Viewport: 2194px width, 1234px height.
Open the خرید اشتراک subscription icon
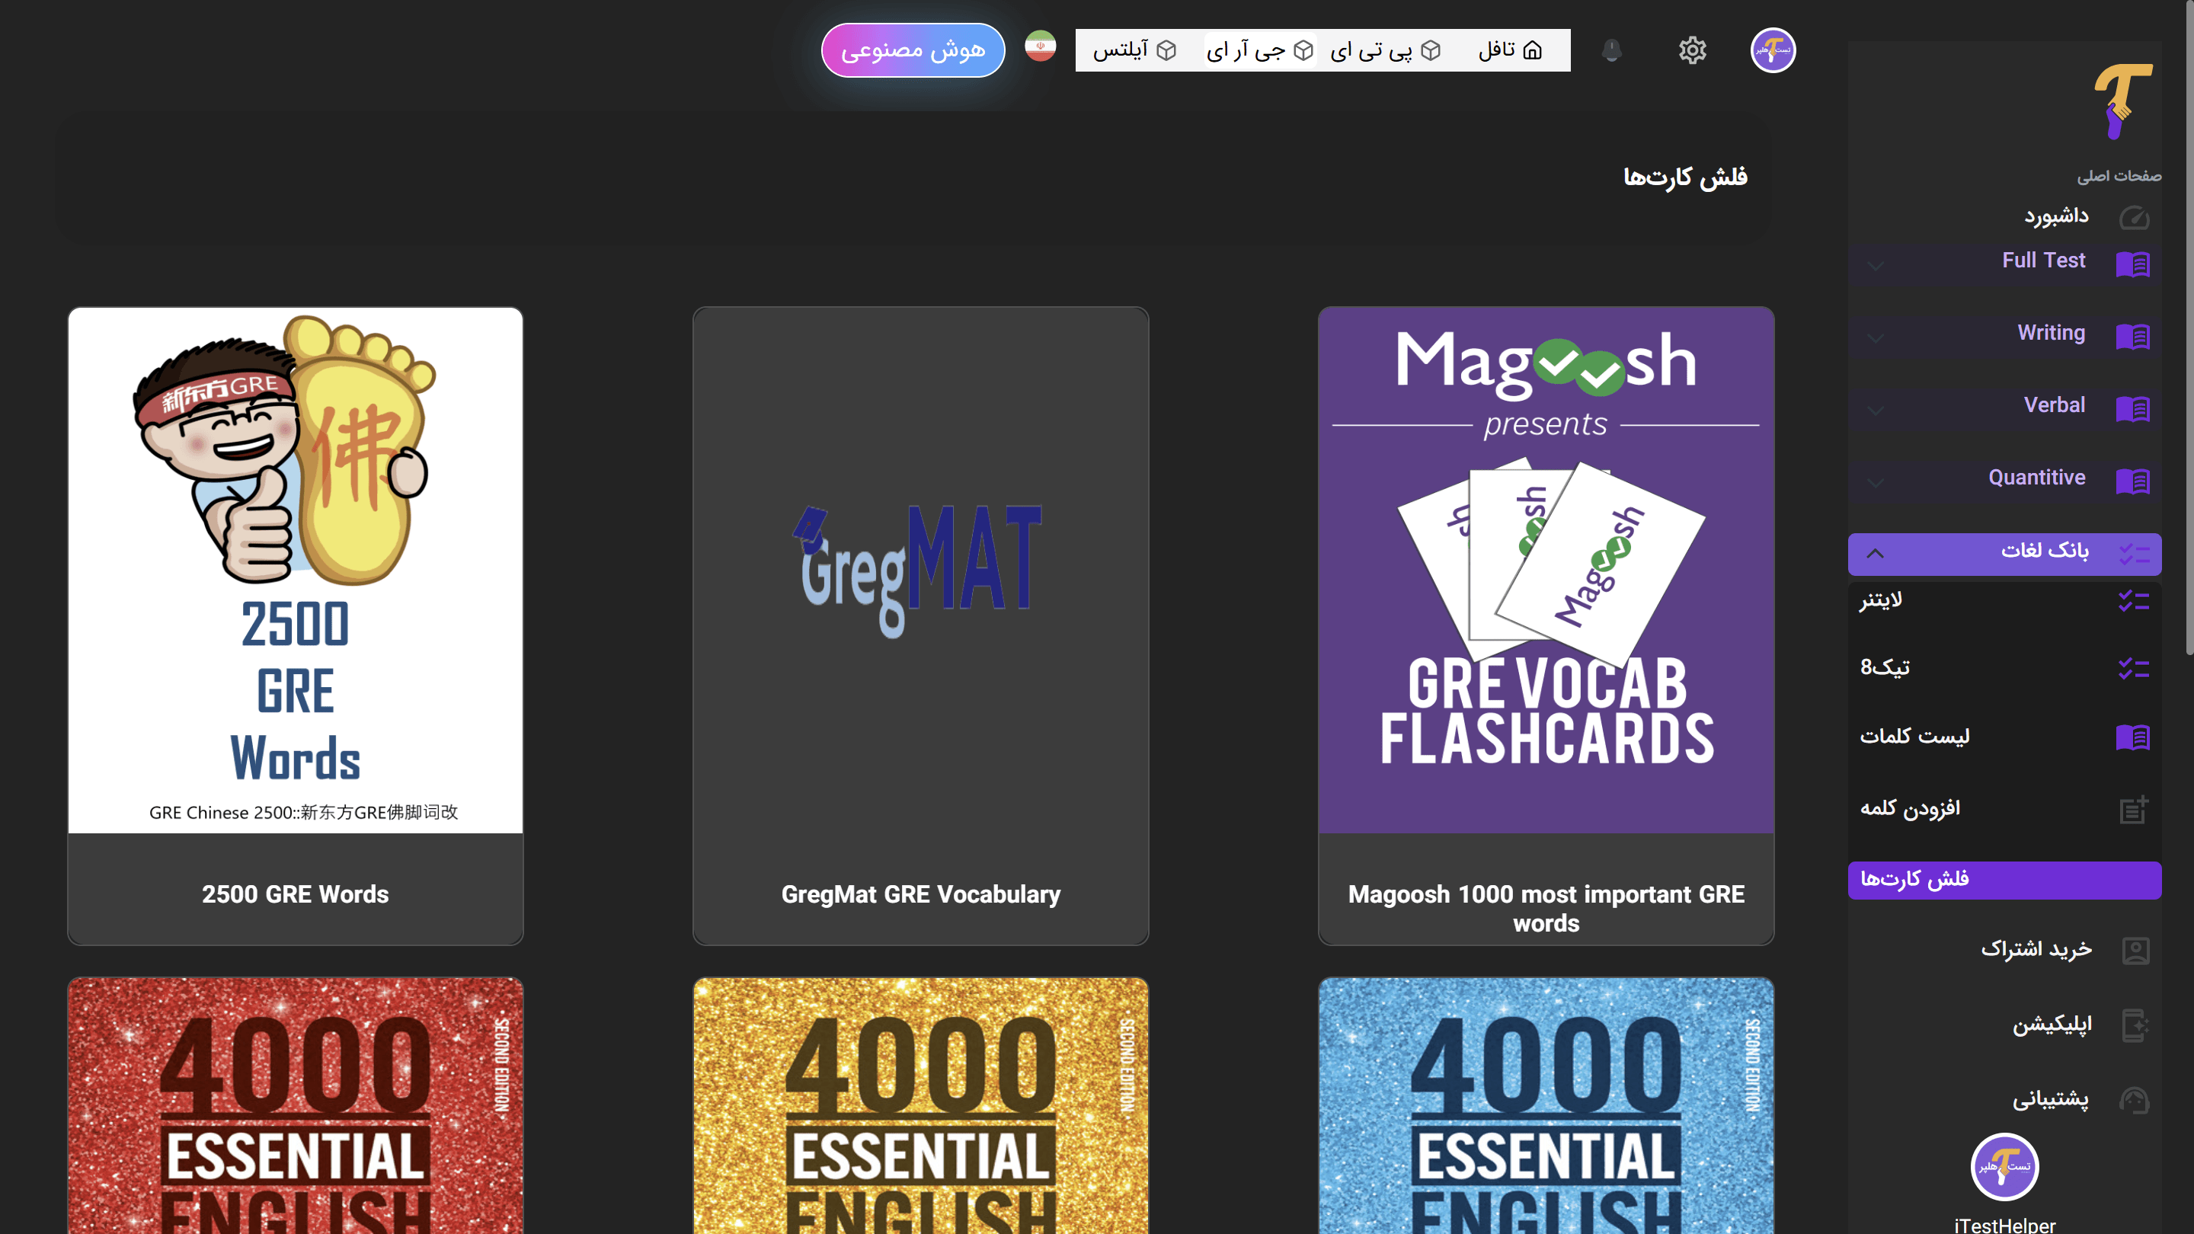tap(2135, 950)
